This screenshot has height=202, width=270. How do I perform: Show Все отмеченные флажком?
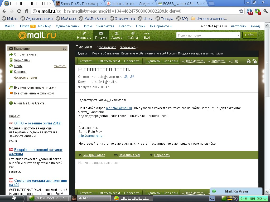click(x=34, y=93)
